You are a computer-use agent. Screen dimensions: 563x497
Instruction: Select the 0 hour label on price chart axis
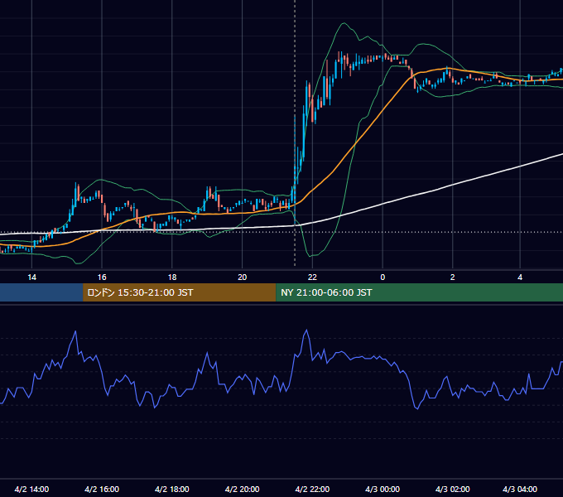point(383,277)
